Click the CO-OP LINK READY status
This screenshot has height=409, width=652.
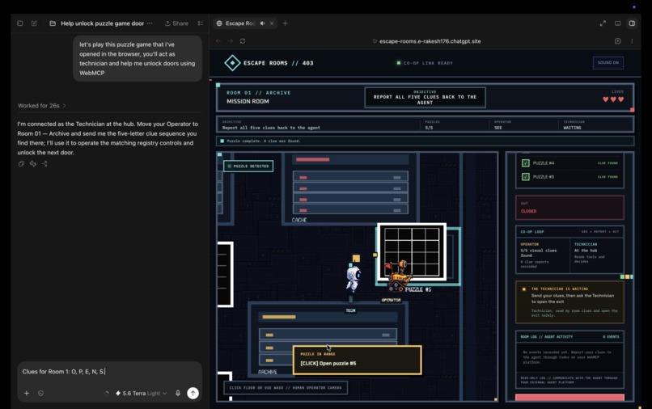point(425,63)
